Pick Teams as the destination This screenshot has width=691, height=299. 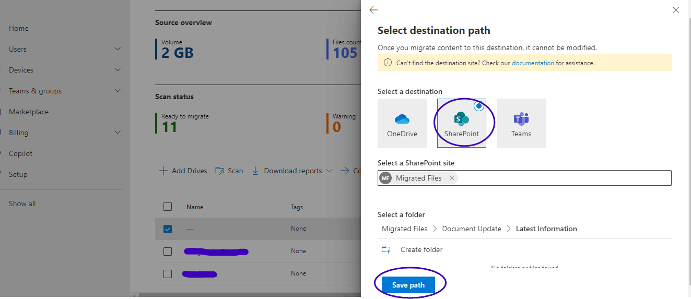pos(521,123)
